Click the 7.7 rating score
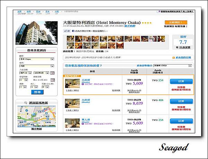208x159 pixels. pyautogui.click(x=183, y=42)
